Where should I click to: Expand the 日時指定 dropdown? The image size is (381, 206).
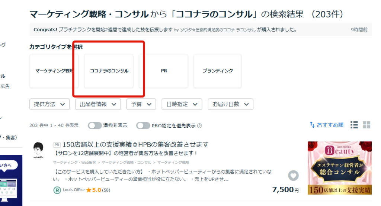[x=182, y=104]
